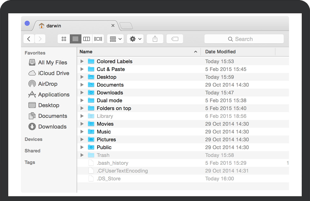
Task: Switch to icon view in toolbar
Action: (x=64, y=39)
